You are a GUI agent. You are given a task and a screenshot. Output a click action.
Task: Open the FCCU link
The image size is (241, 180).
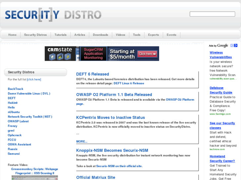[12, 140]
